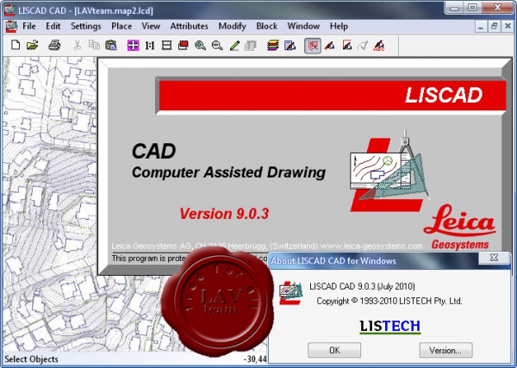
Task: Close the LAVteam.map2.lcd document window
Action: pyautogui.click(x=508, y=26)
